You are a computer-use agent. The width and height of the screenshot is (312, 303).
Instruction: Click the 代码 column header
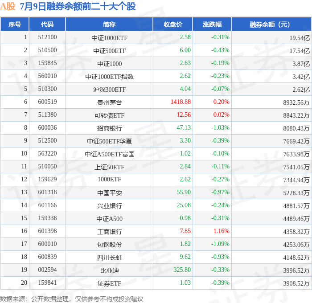pos(47,25)
